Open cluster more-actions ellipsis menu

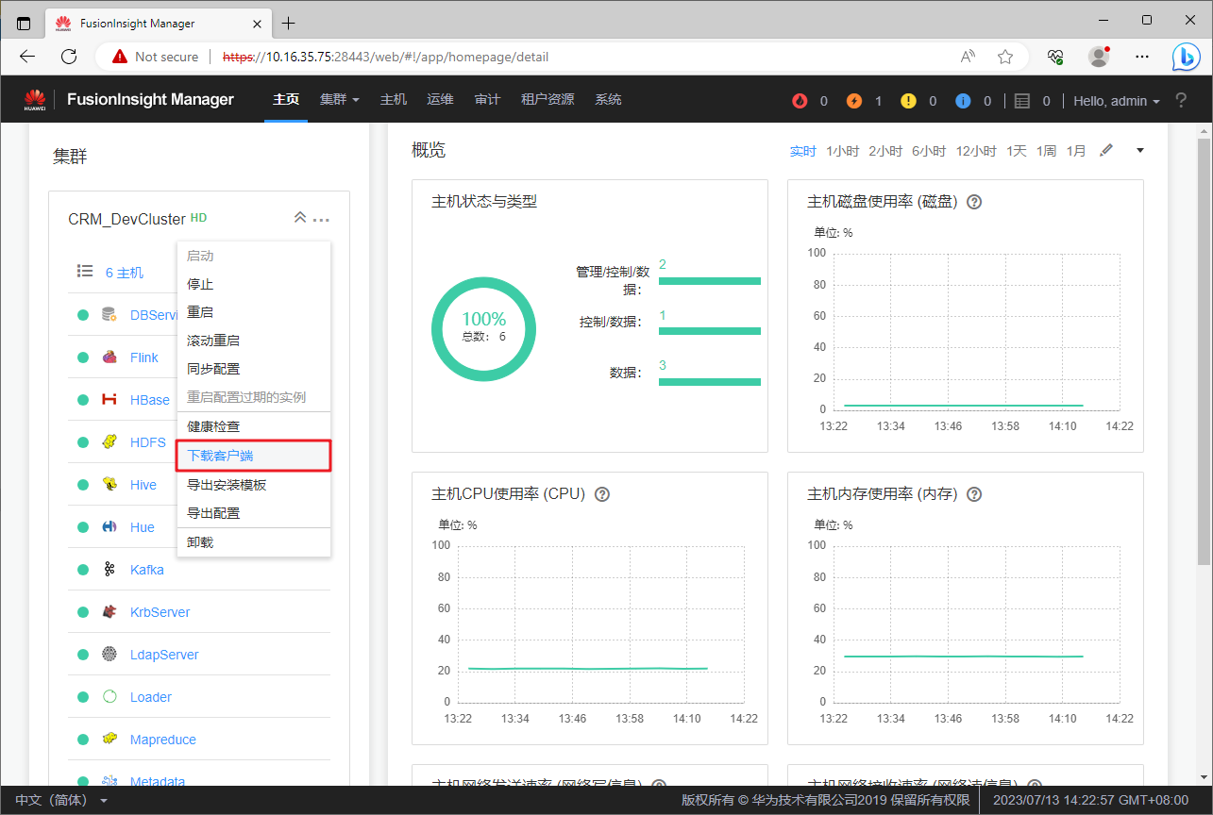tap(321, 220)
